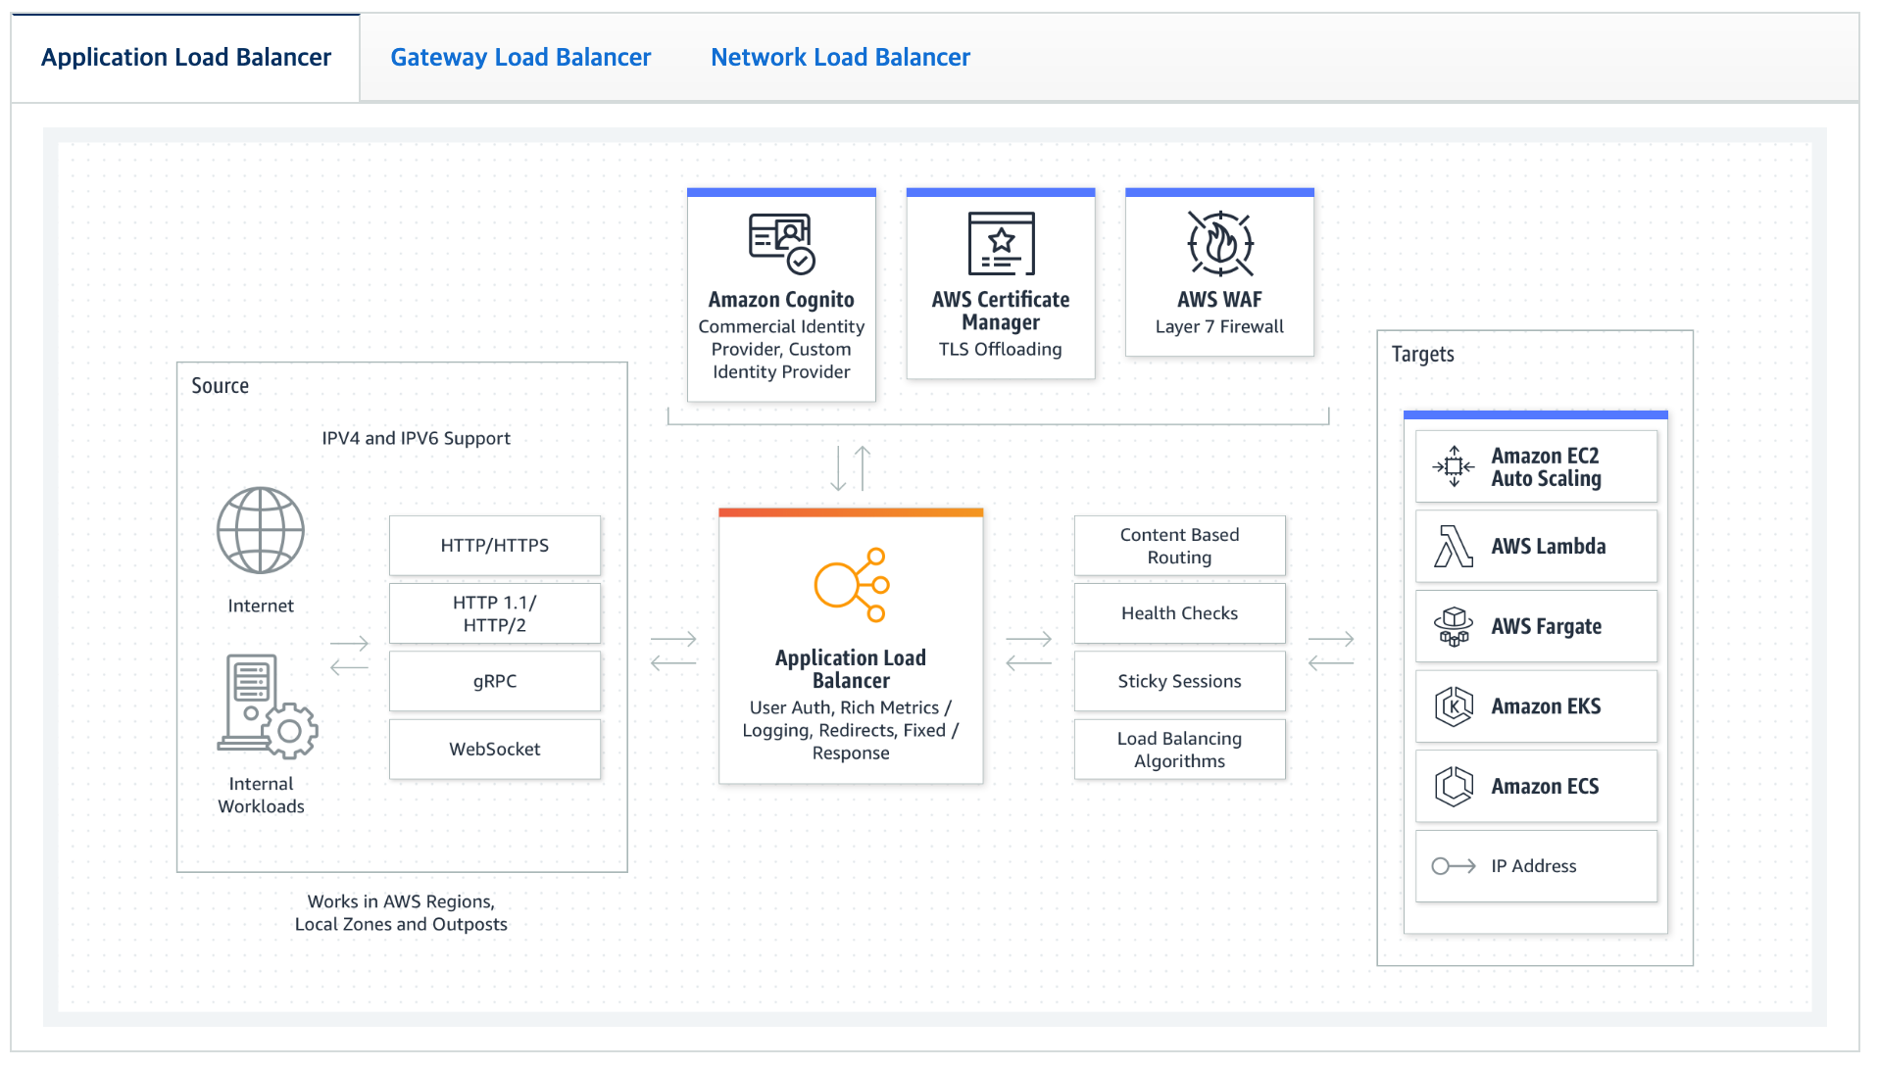Click arrows between features and Targets

1331,651
